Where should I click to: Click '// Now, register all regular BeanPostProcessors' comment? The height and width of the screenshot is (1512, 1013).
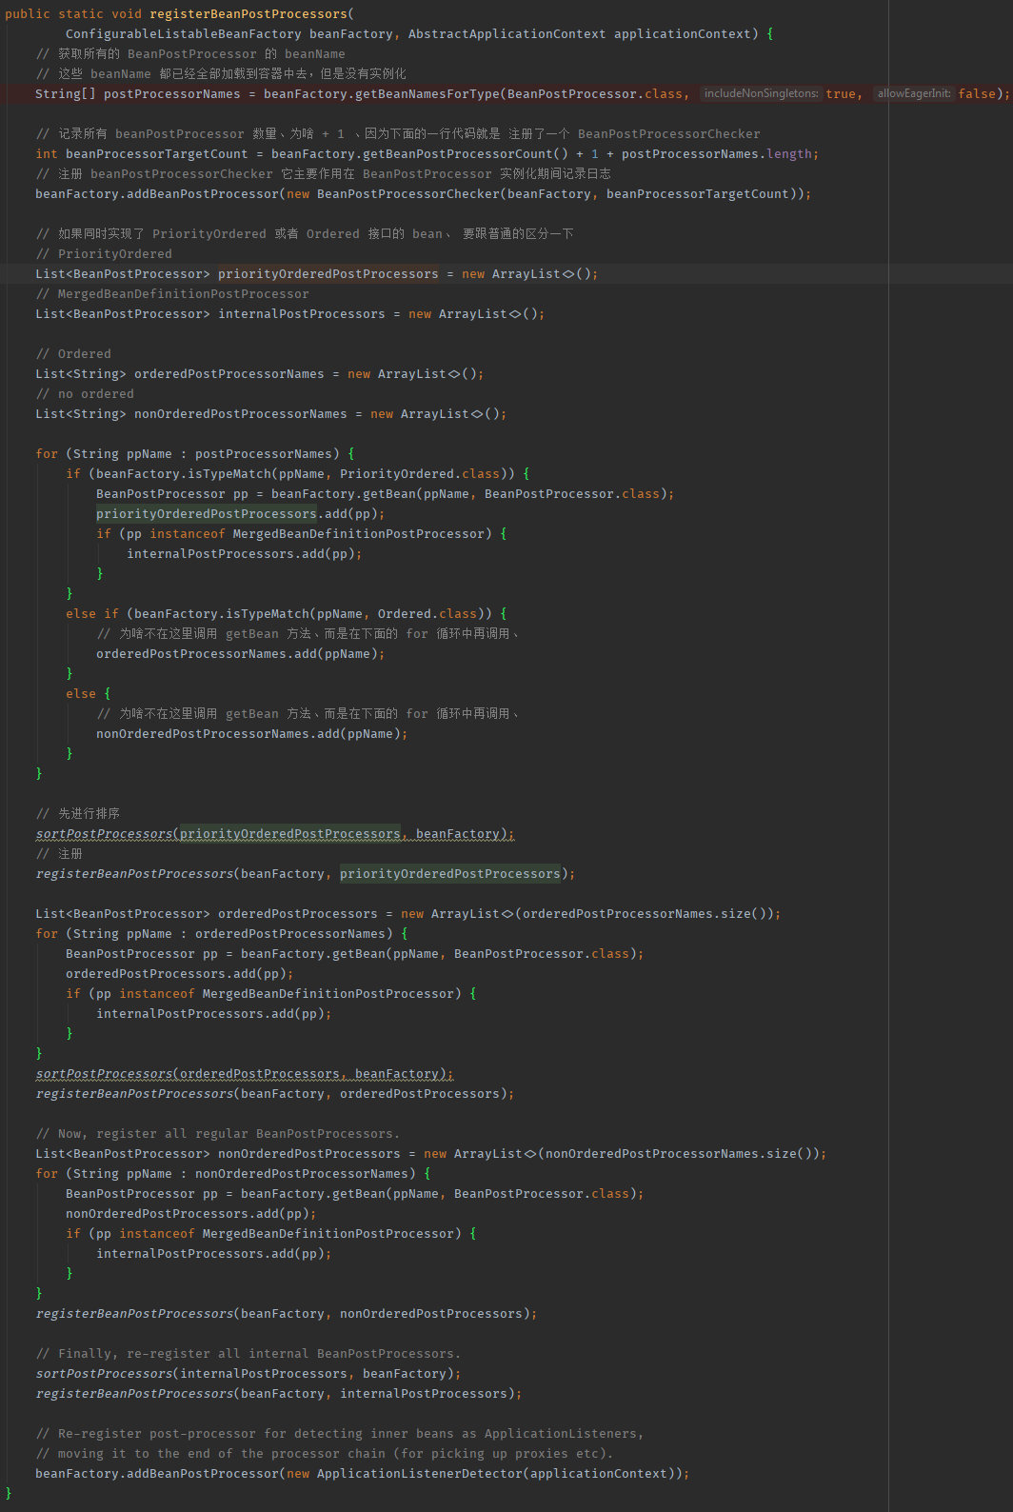[x=218, y=1133]
